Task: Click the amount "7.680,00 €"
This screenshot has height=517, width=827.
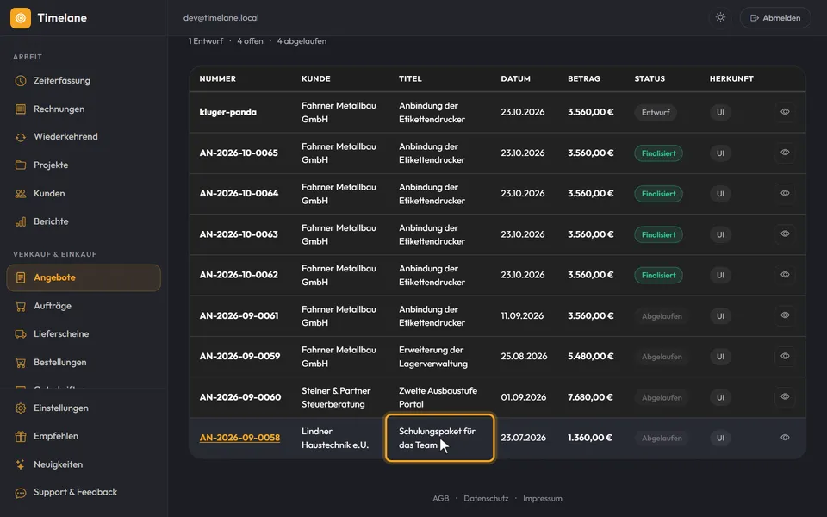Action: [590, 396]
